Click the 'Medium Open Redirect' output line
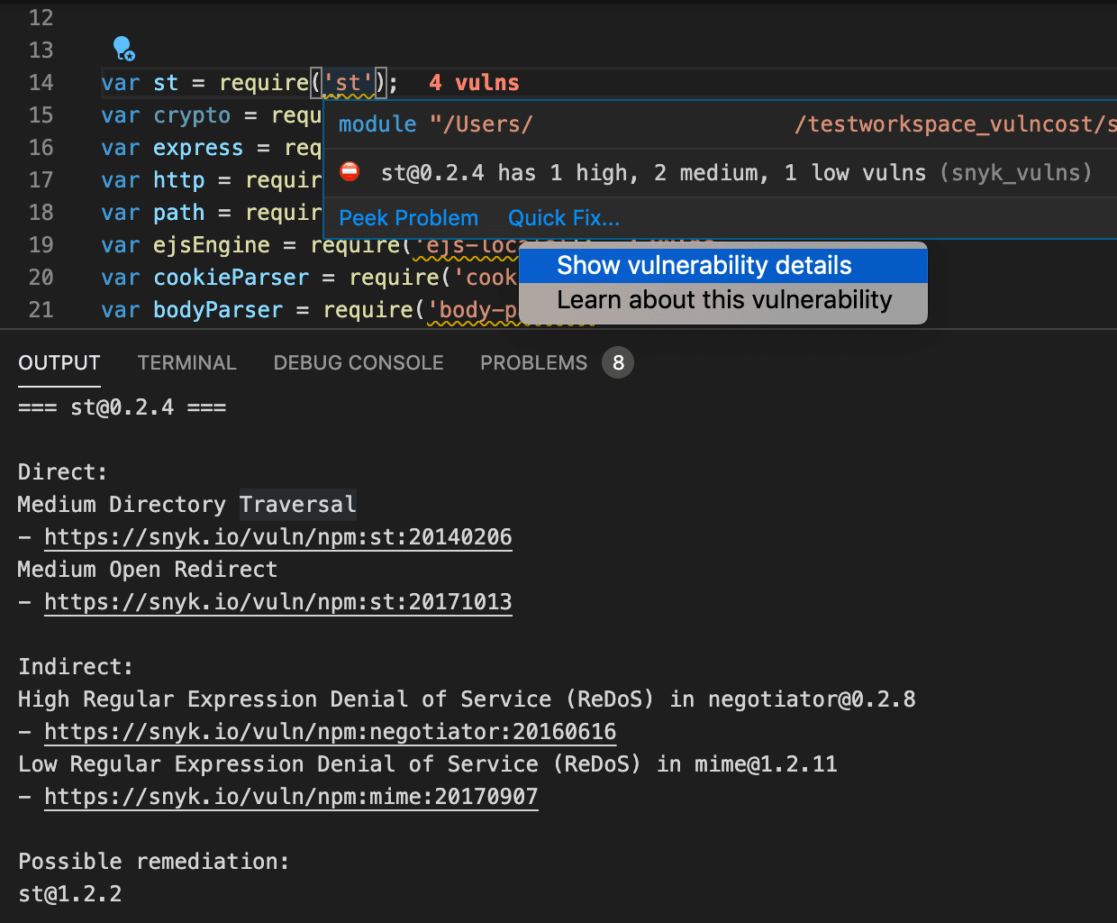The height and width of the screenshot is (923, 1117). point(148,570)
